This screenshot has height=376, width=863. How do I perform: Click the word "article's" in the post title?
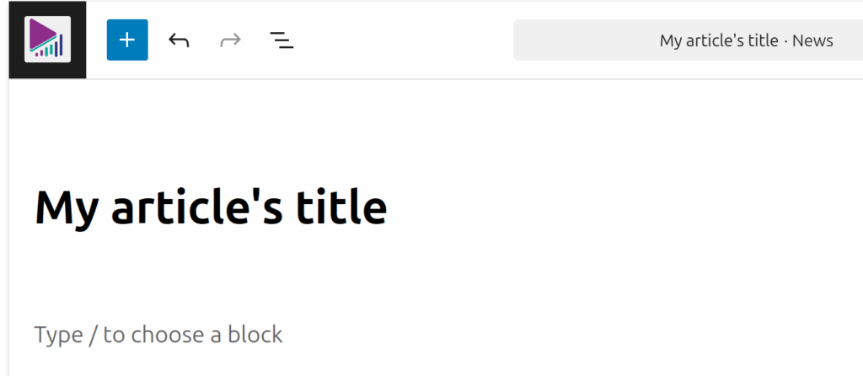196,207
